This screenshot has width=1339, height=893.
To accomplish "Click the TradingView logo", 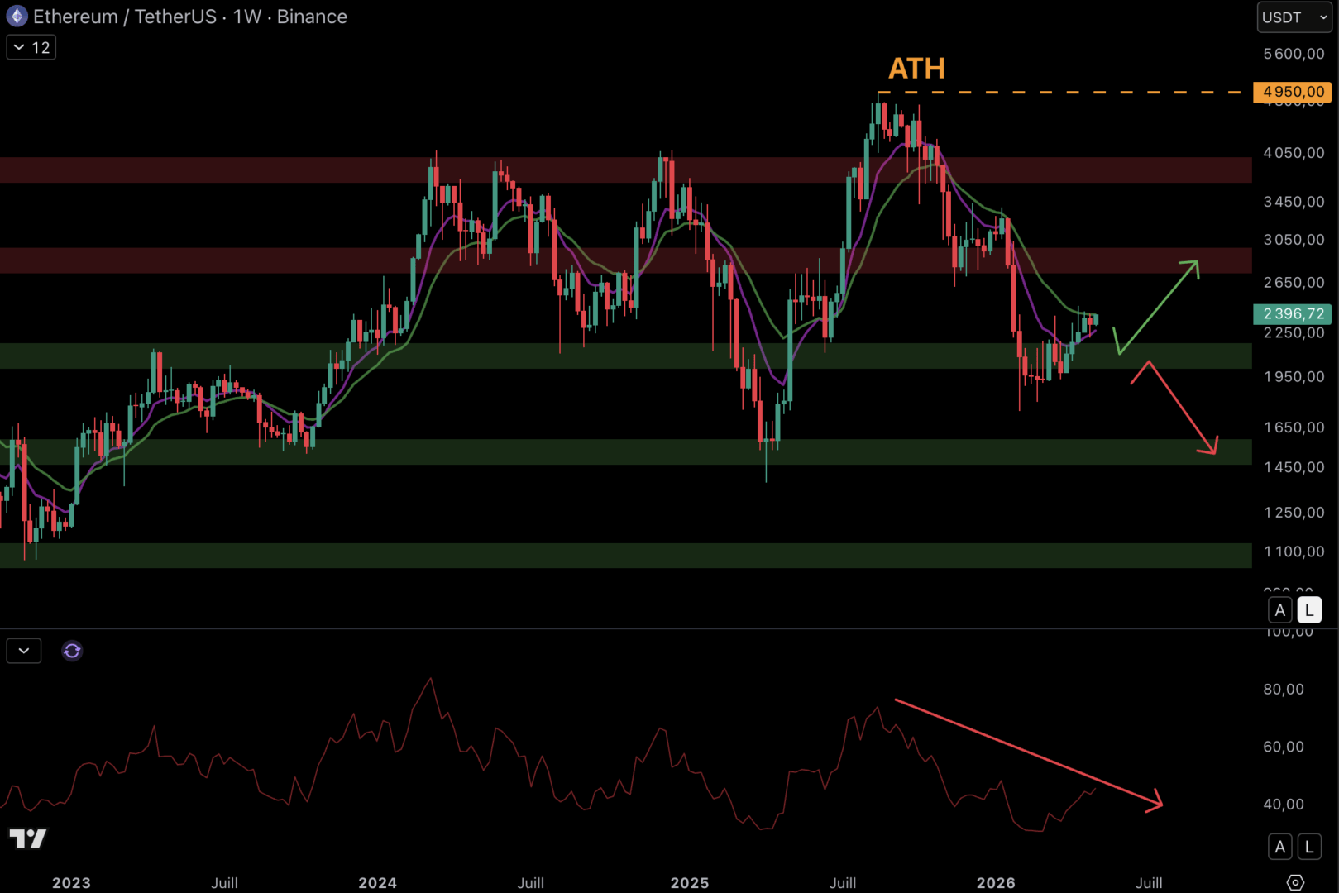I will 28,838.
